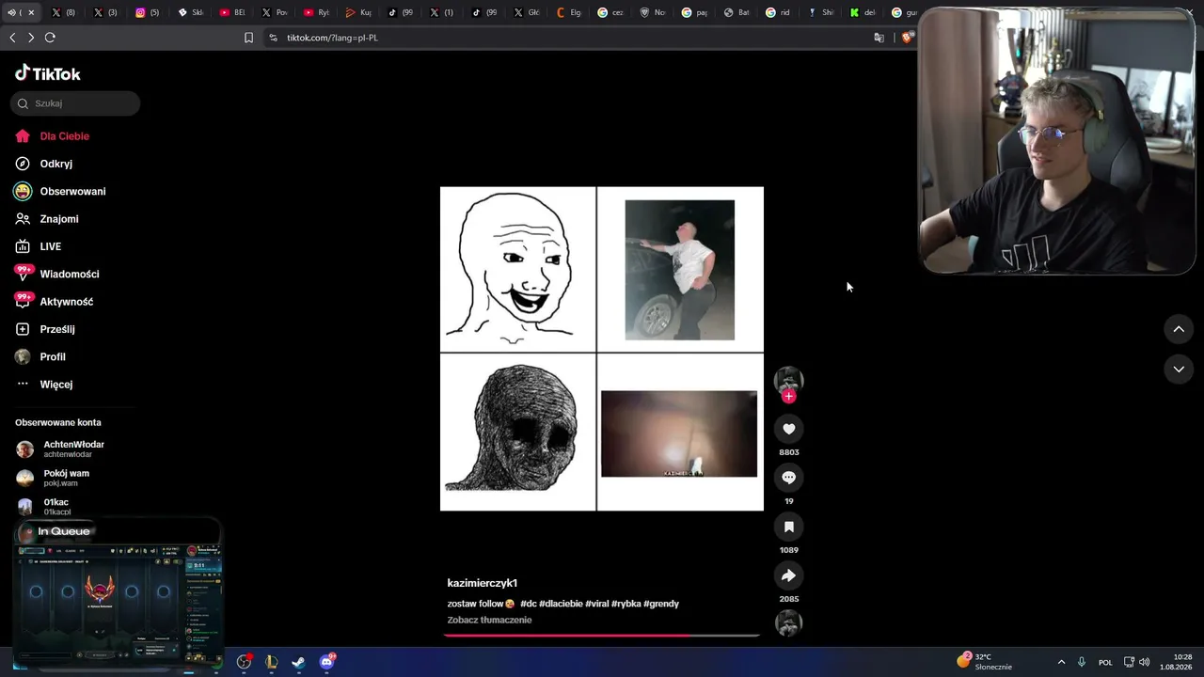
Task: Click the meme video in the feed
Action: [602, 349]
